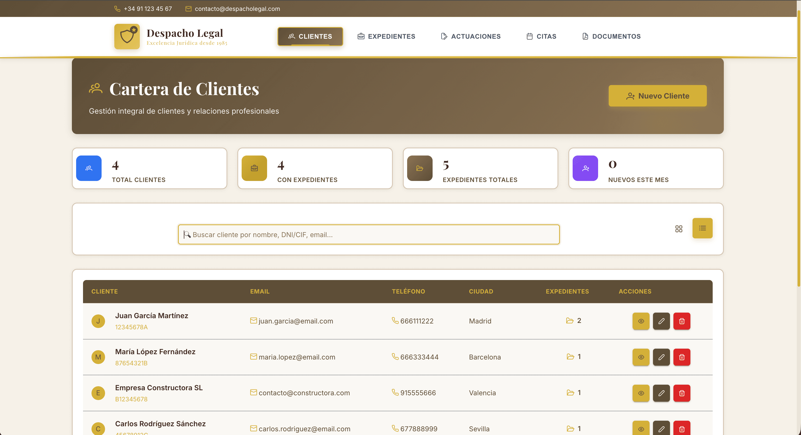View Carlos Rodríguez Sánchez details (eye icon)

[x=641, y=428]
